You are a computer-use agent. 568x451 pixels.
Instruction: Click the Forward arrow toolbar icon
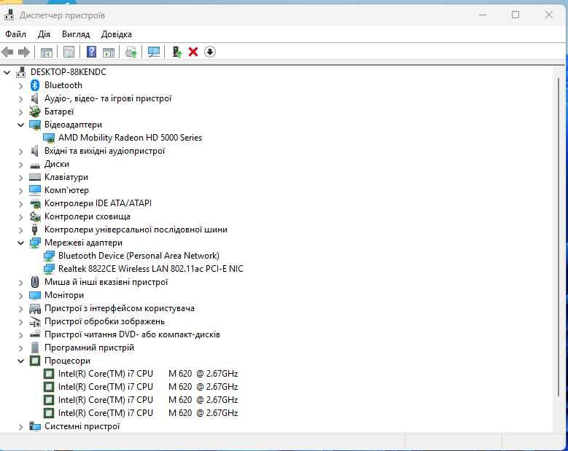24,52
